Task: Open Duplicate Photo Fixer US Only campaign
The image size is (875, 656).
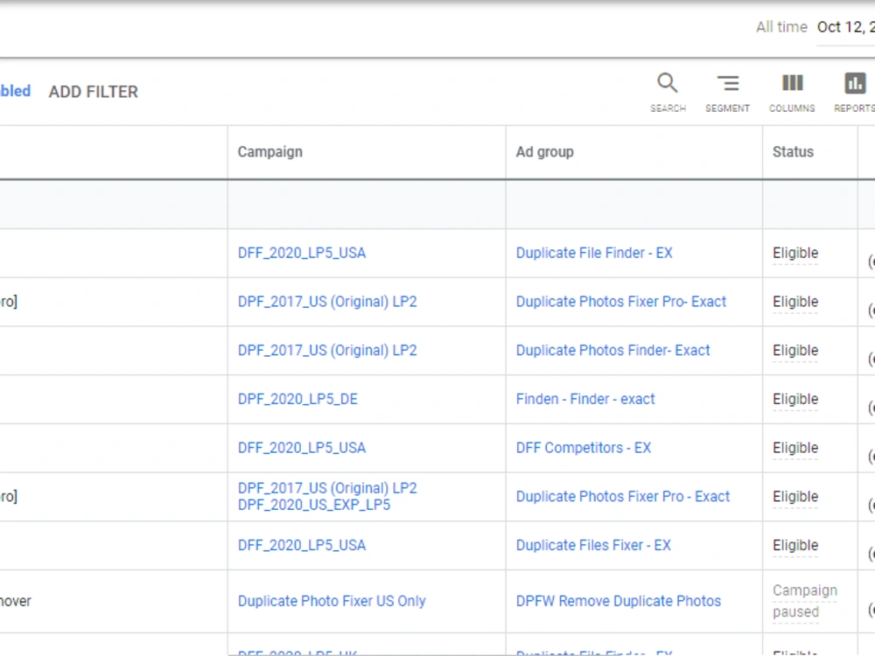Action: 332,601
